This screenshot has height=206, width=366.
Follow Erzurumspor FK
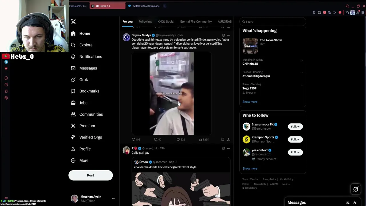[x=295, y=126]
